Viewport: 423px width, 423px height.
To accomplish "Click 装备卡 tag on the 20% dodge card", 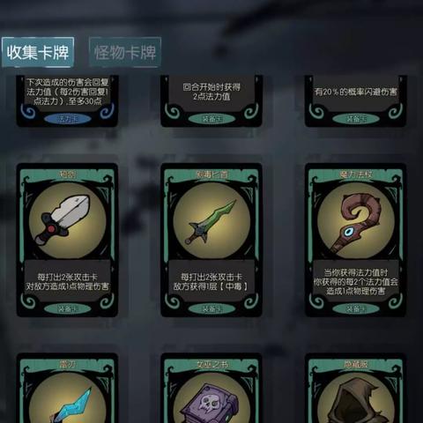I will [356, 119].
